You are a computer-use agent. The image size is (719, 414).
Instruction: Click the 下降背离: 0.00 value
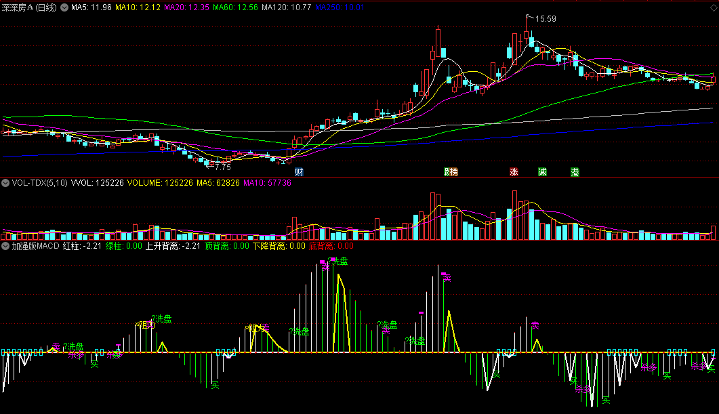click(x=279, y=246)
